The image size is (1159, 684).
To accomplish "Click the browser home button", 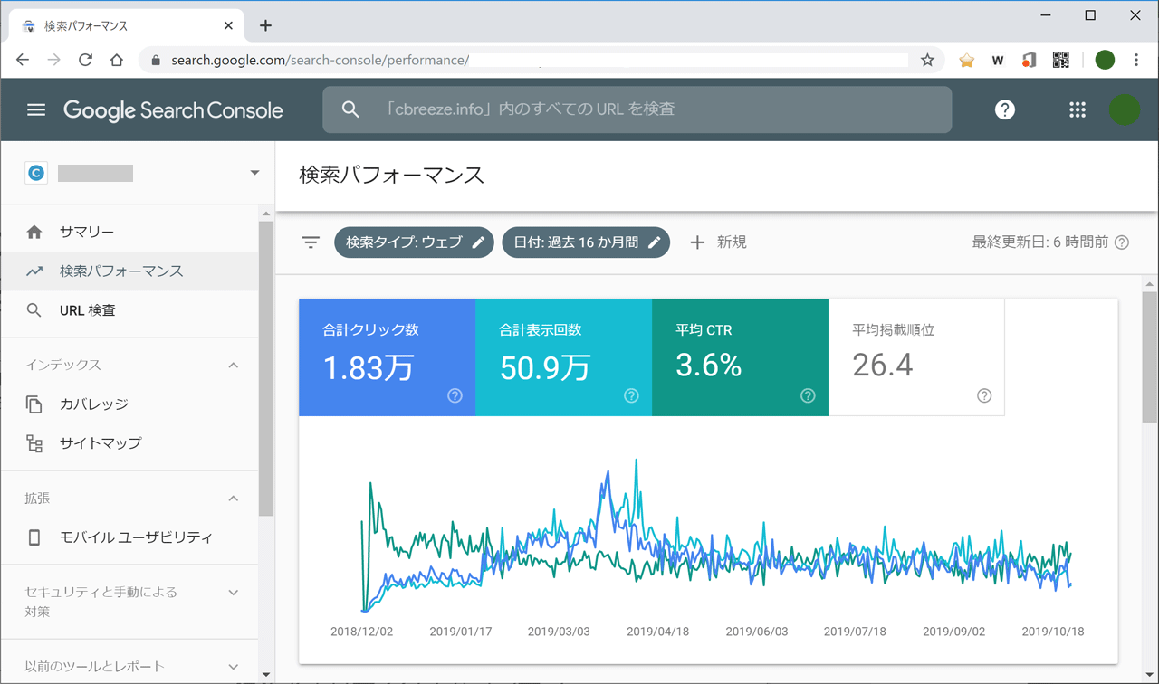I will click(x=117, y=60).
